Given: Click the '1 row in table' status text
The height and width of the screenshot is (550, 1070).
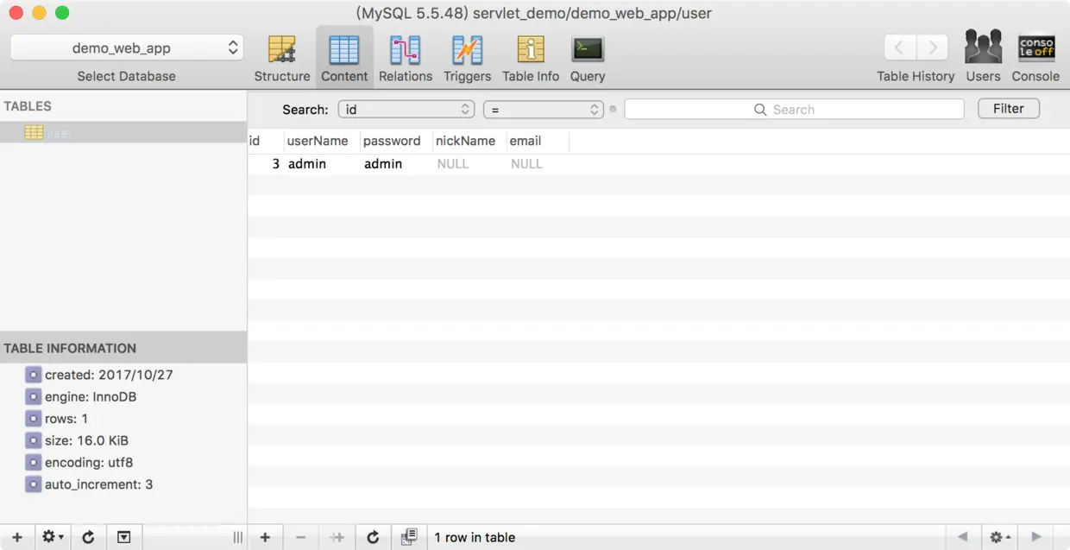Looking at the screenshot, I should (475, 537).
